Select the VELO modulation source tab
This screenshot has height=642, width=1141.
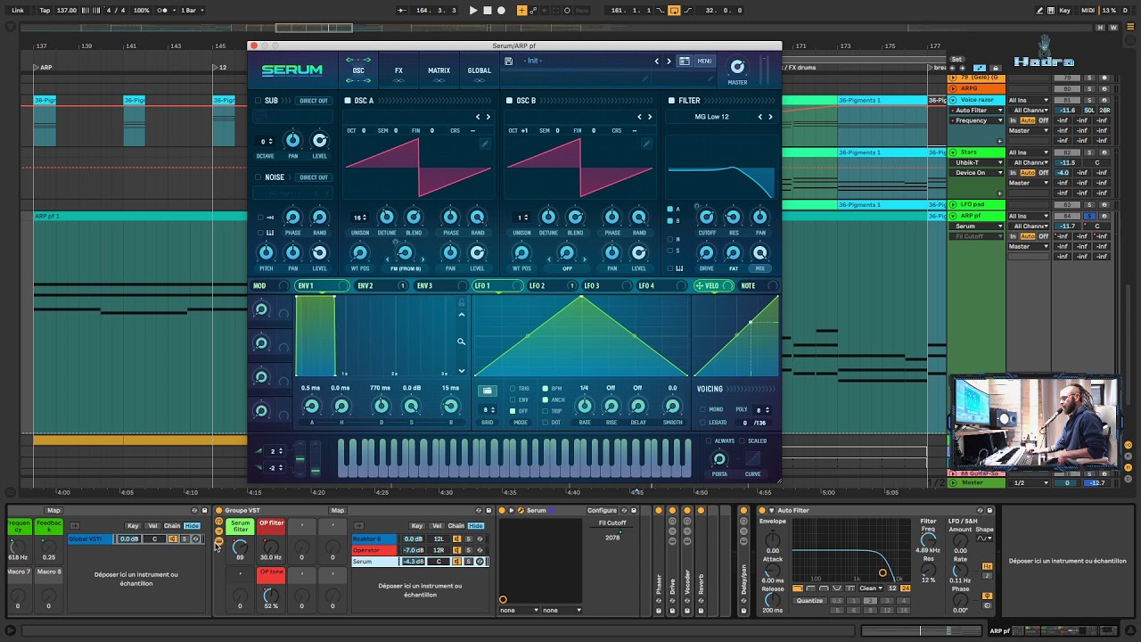[712, 286]
